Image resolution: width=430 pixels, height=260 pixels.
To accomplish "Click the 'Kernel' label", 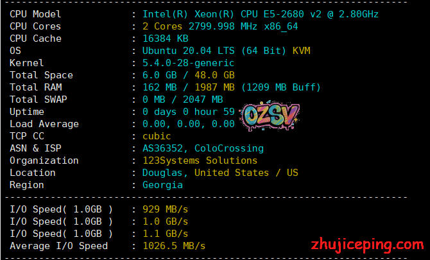I will coord(26,63).
